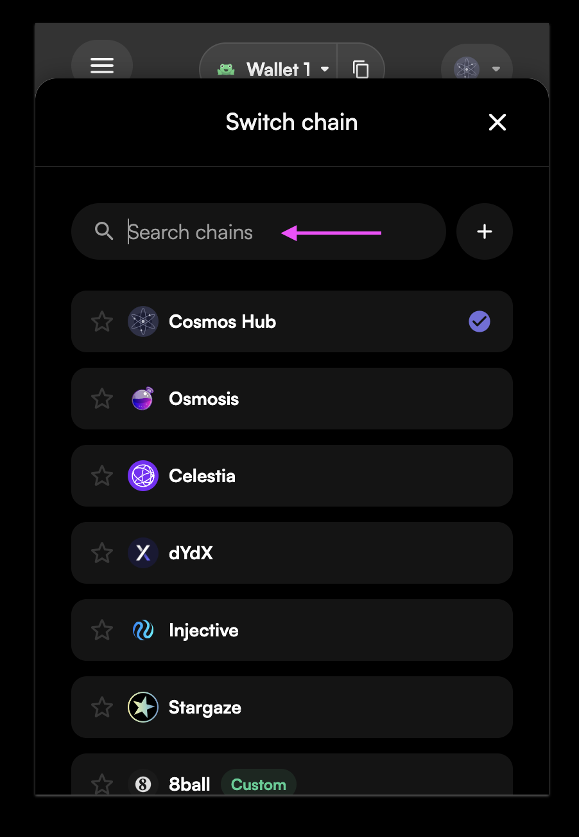Star the Stargaze chain as favorite

click(102, 707)
